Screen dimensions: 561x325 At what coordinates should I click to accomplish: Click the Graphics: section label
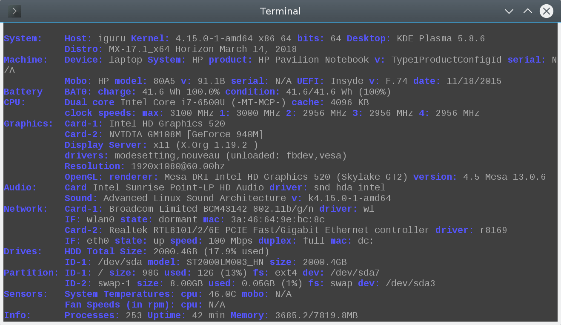click(x=29, y=124)
